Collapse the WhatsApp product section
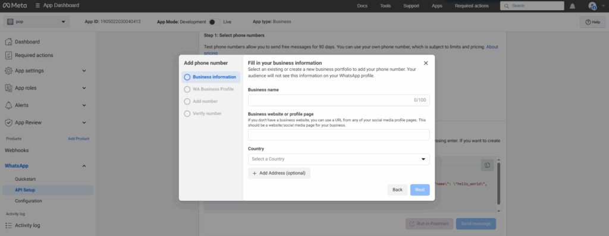 [84, 166]
